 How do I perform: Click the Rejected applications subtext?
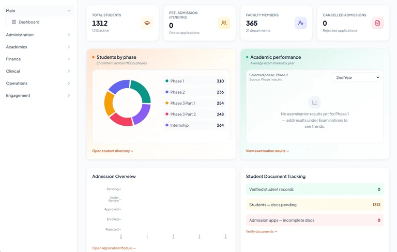pyautogui.click(x=340, y=30)
